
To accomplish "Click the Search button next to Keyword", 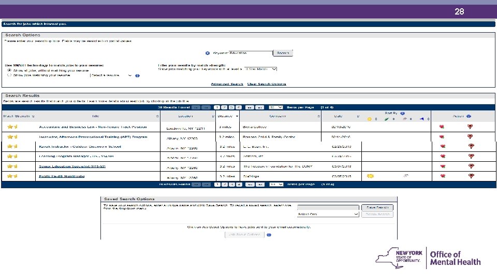I will pos(283,53).
